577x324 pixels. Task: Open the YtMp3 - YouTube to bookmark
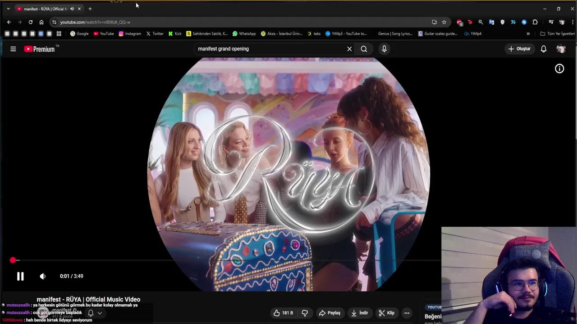pos(346,34)
